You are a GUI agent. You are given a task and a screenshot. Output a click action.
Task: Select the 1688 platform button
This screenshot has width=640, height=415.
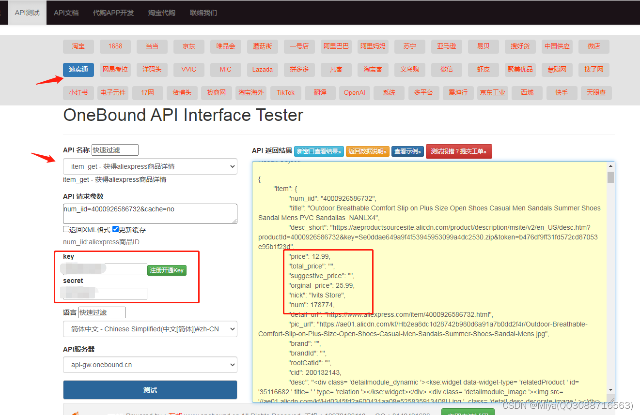click(x=115, y=46)
